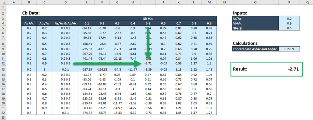Screen dimensions: 313x120
Task: Click the concatenated value cell 0.2 0.9
Action: point(289,49)
